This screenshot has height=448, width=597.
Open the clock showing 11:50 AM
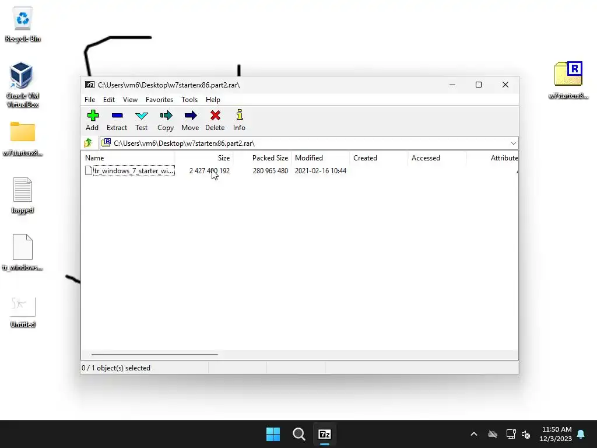(556, 434)
